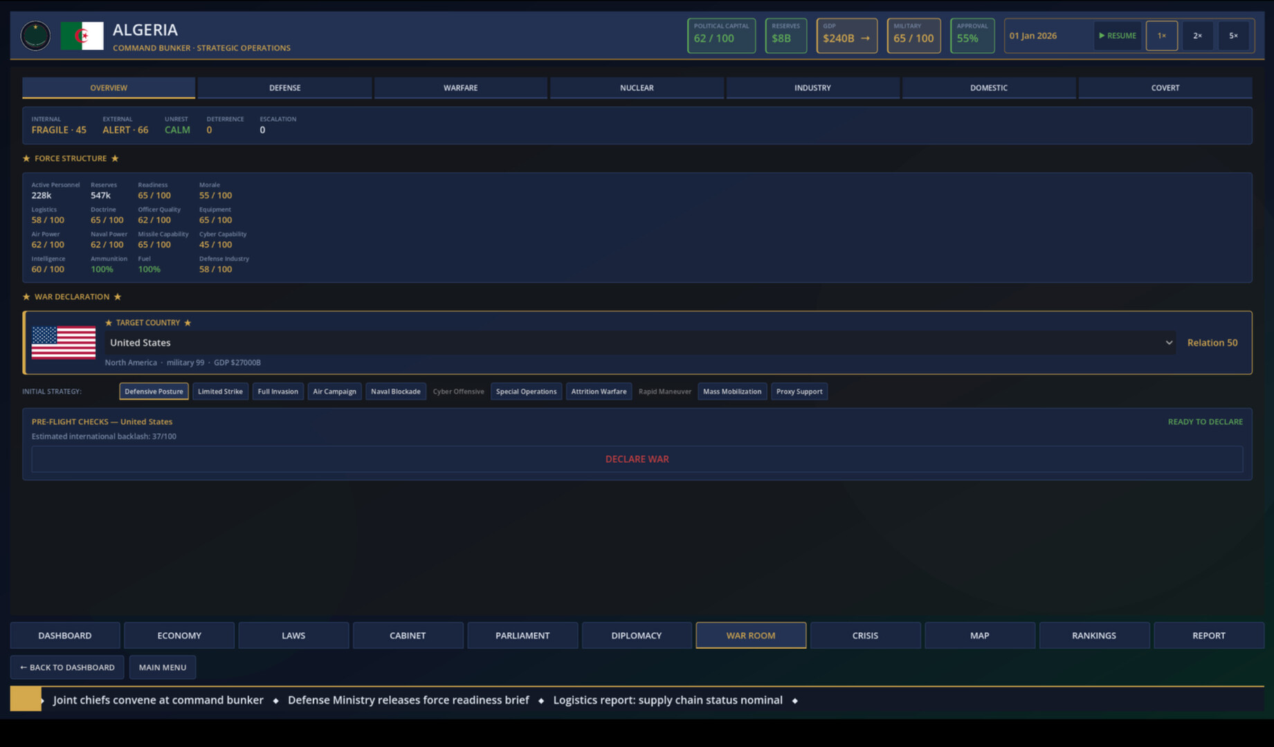Viewport: 1274px width, 747px height.
Task: Click the Reserves $8B indicator
Action: click(x=785, y=36)
